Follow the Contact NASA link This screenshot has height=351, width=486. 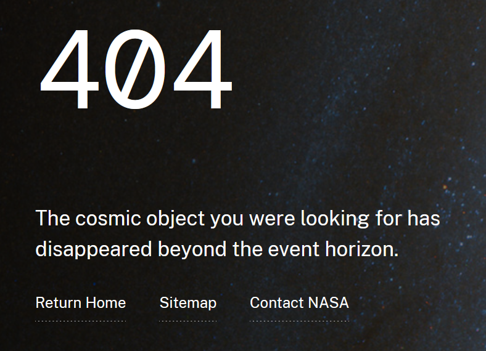pyautogui.click(x=299, y=303)
